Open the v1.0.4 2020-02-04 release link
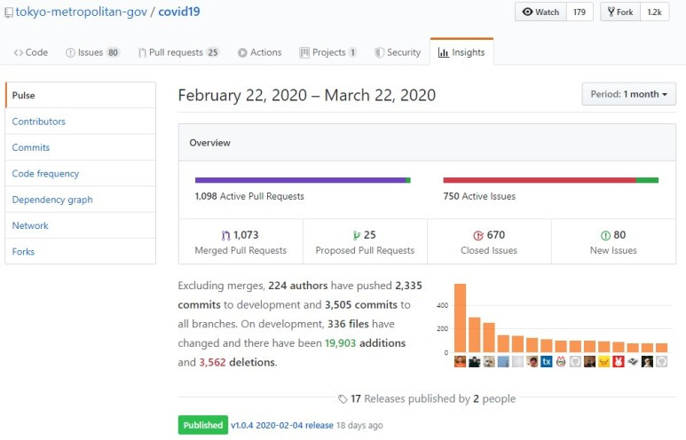This screenshot has height=440, width=686. coord(281,425)
